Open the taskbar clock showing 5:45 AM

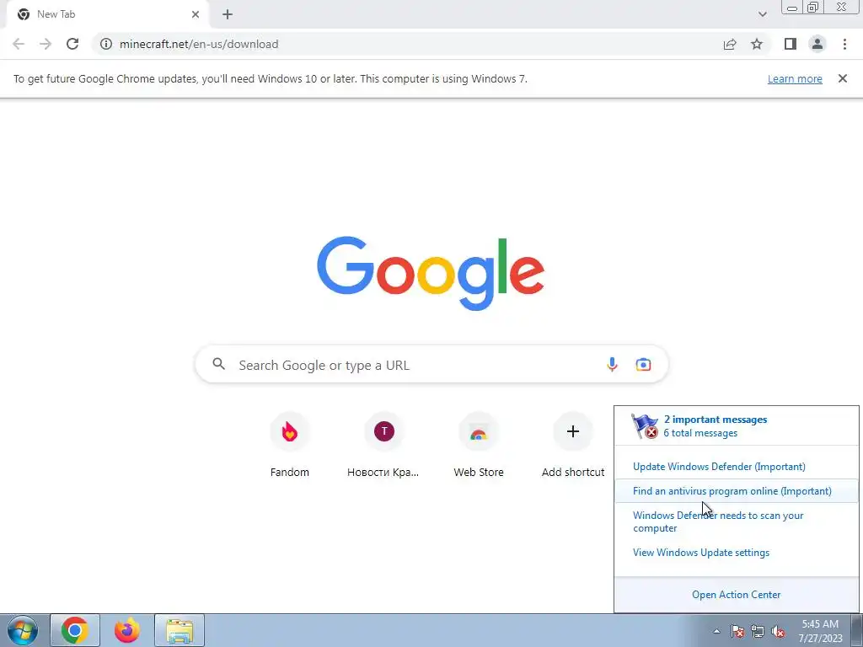pyautogui.click(x=820, y=631)
